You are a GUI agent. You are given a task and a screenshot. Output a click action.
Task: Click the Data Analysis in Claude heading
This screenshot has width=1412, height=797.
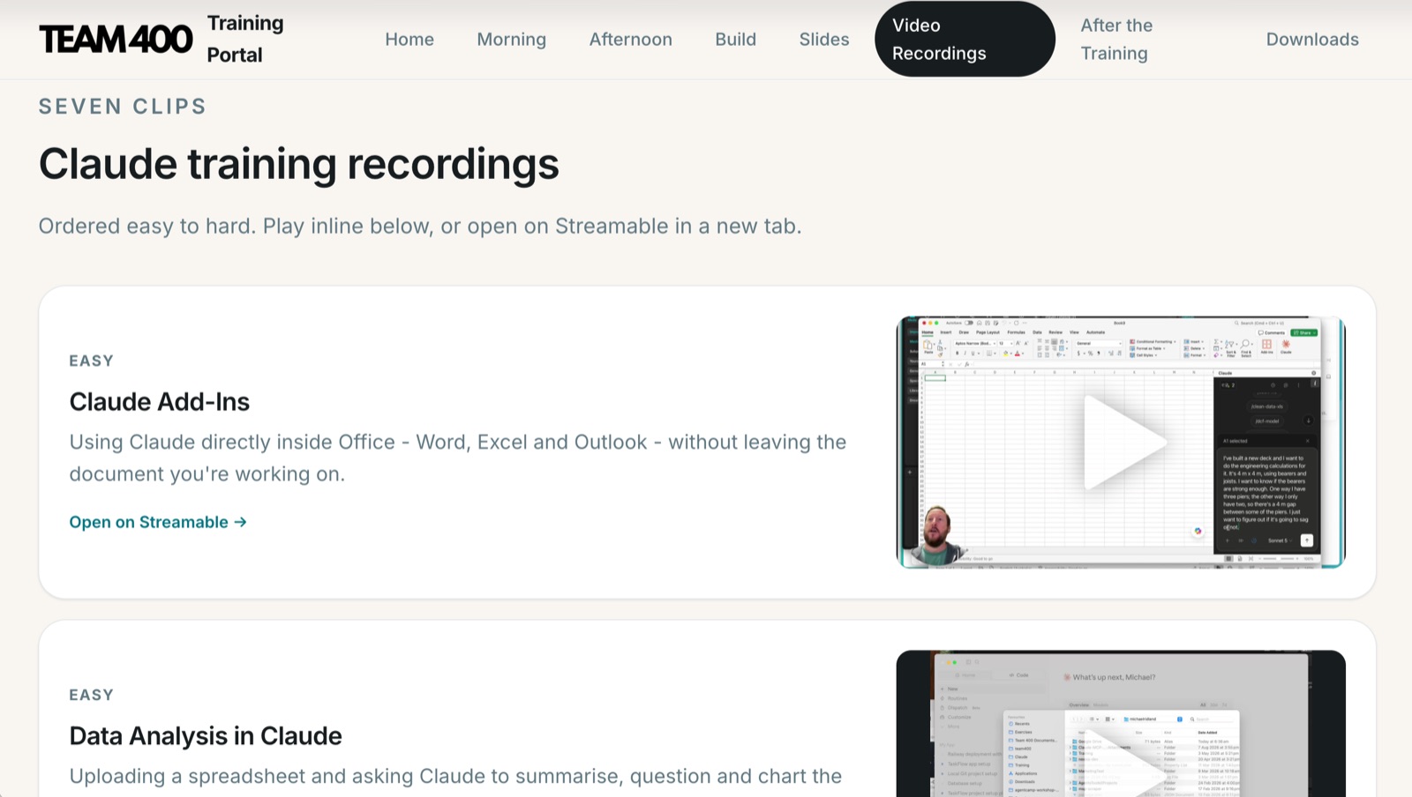click(x=206, y=736)
